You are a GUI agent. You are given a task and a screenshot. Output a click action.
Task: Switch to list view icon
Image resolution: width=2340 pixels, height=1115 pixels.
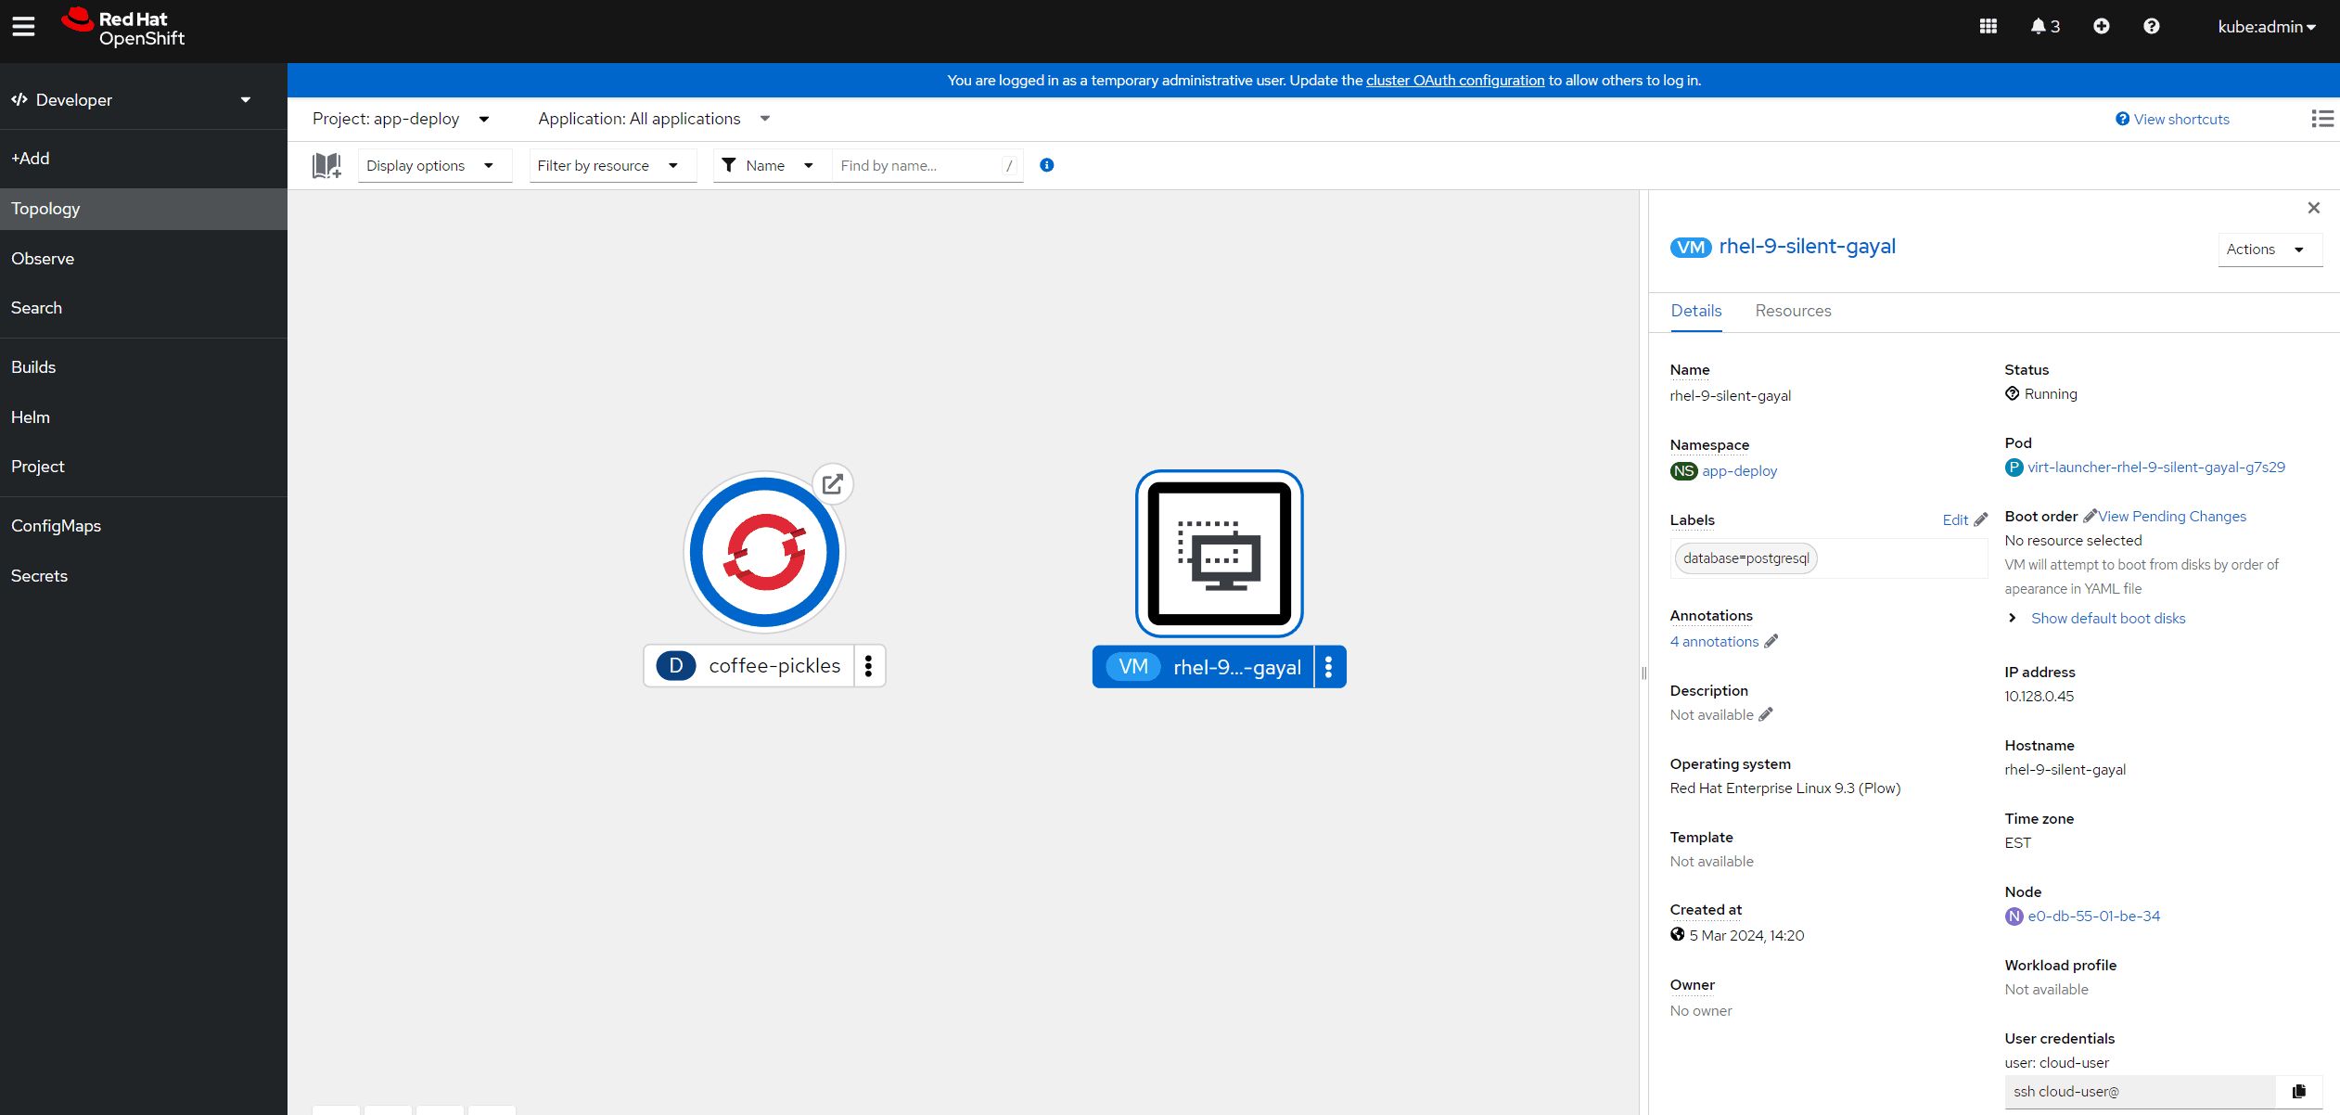pos(2322,119)
